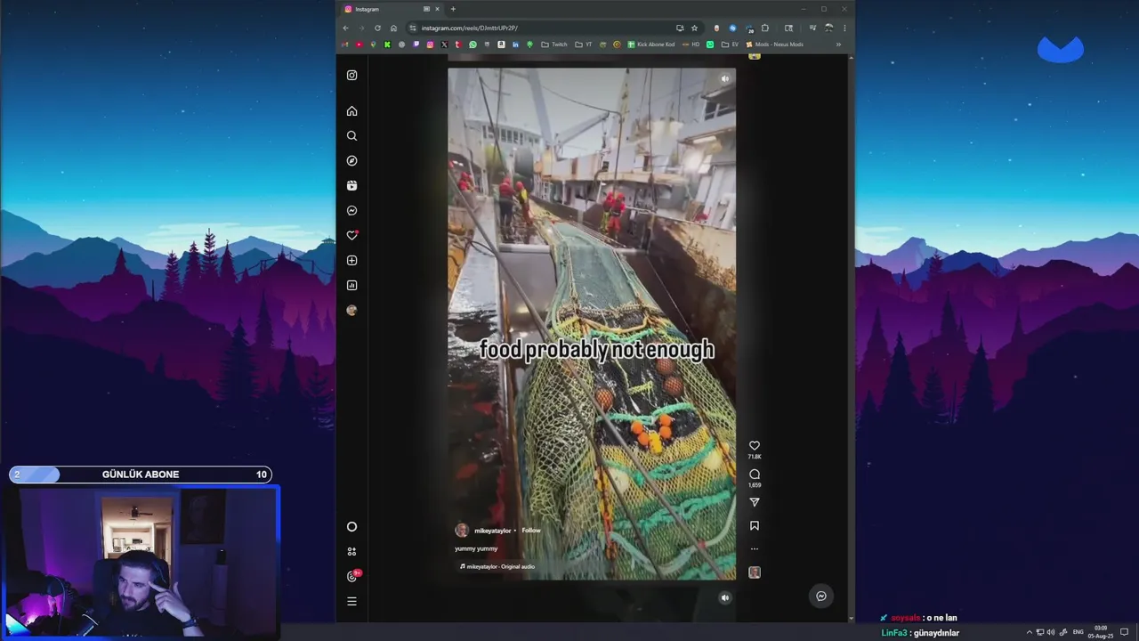The width and height of the screenshot is (1139, 641).
Task: Click the 'yummy yummy' caption text
Action: click(477, 549)
